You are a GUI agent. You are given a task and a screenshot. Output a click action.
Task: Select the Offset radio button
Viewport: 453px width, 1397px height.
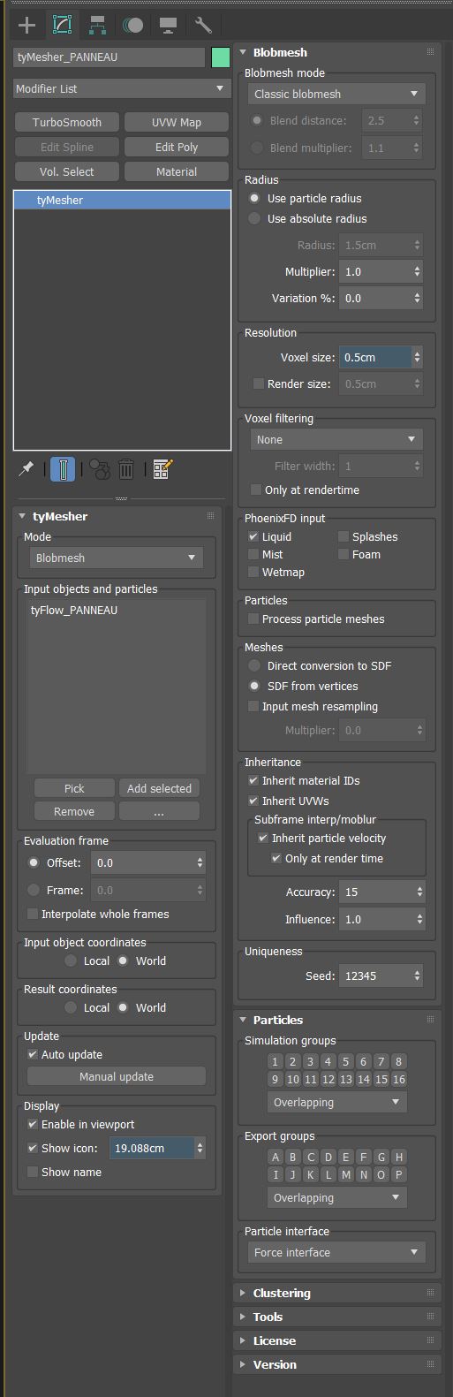[x=34, y=862]
